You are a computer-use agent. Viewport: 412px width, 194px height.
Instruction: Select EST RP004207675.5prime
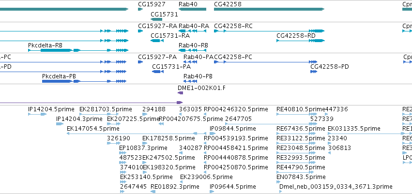(161, 124)
